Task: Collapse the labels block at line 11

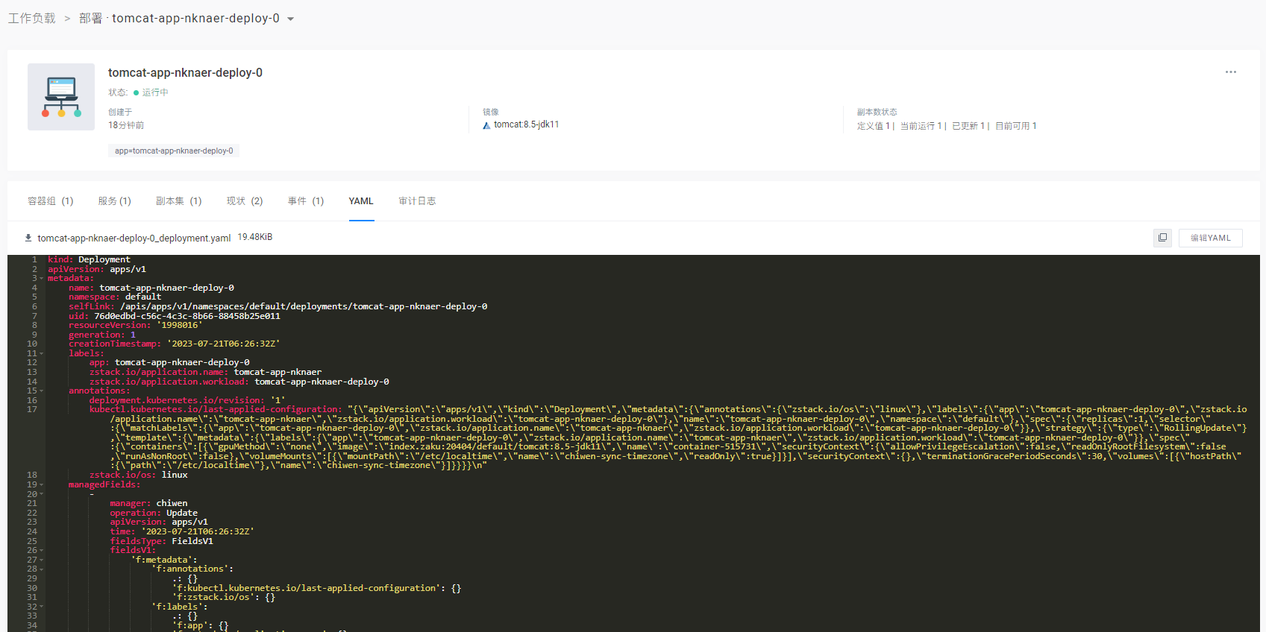Action: coord(42,354)
